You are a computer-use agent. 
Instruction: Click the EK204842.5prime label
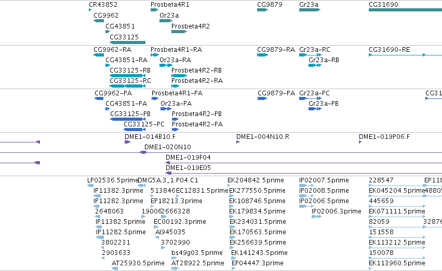[x=256, y=180]
